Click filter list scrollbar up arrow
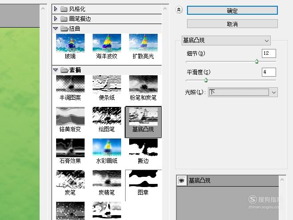293x220 pixels. click(165, 9)
